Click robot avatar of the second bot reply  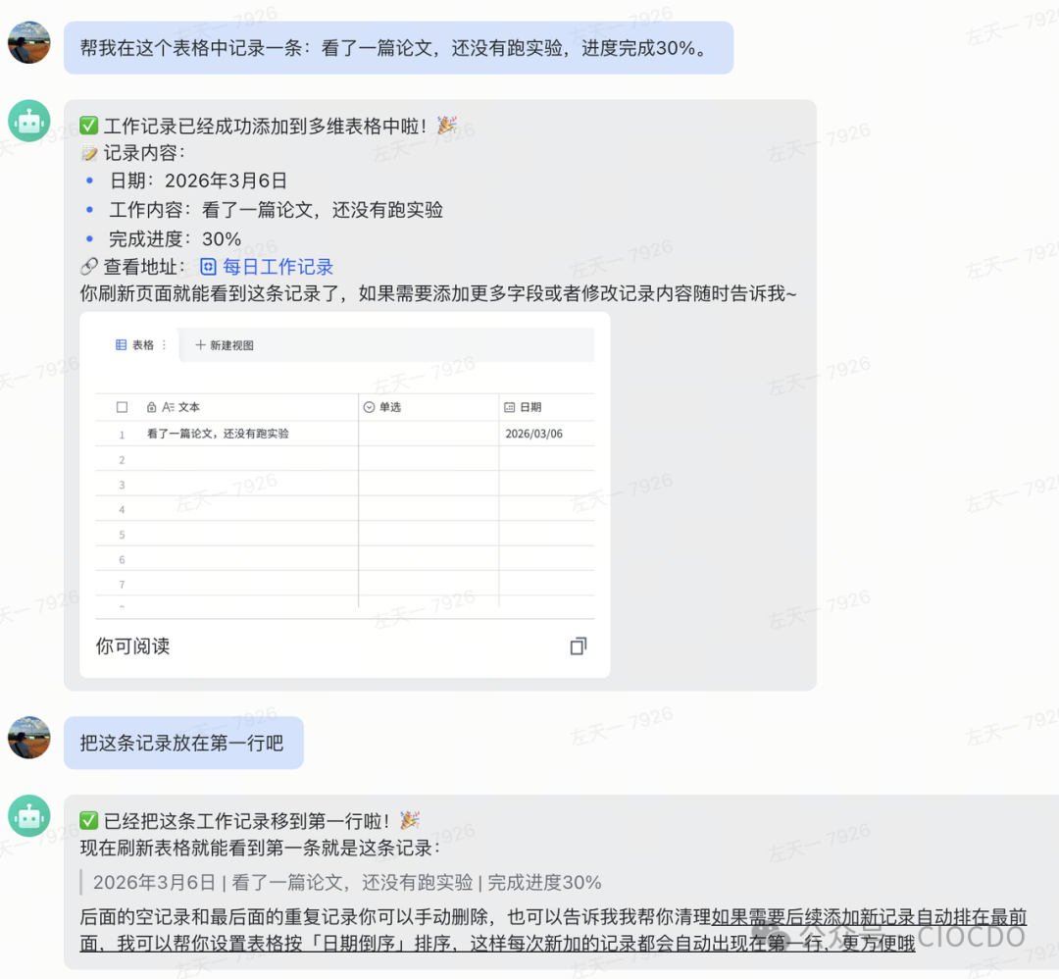pos(29,816)
